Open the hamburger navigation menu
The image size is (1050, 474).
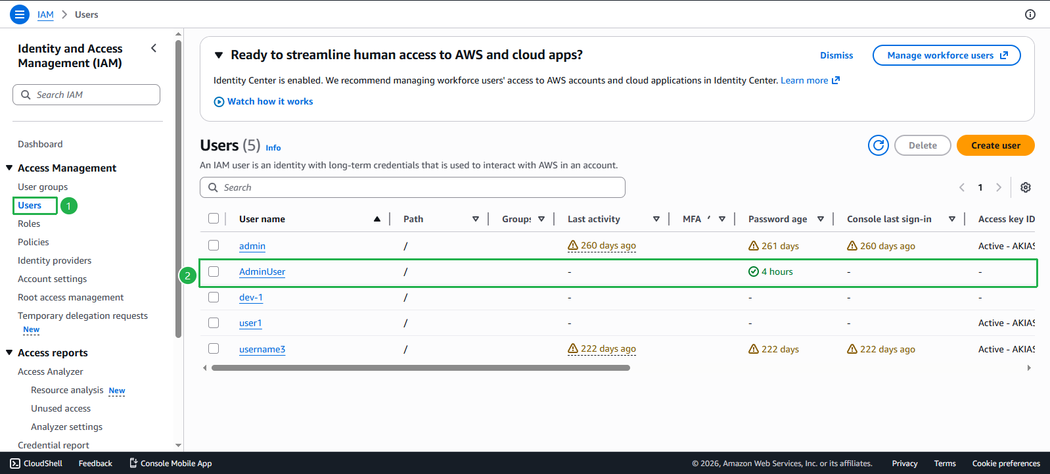click(20, 14)
